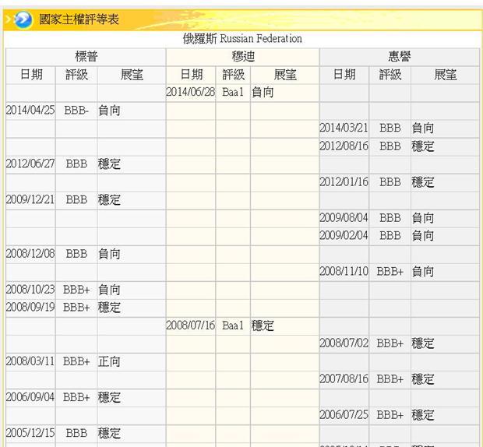Click the blue arrow icon beside 國家主權評等表
The height and width of the screenshot is (447, 483).
pos(23,19)
